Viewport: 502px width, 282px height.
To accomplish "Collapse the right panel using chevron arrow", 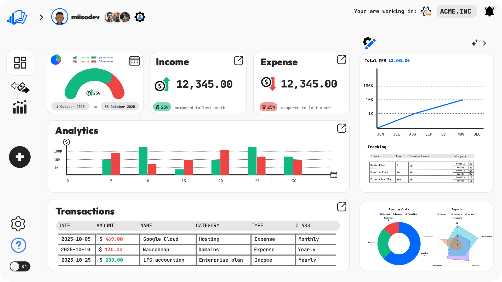I will [484, 43].
